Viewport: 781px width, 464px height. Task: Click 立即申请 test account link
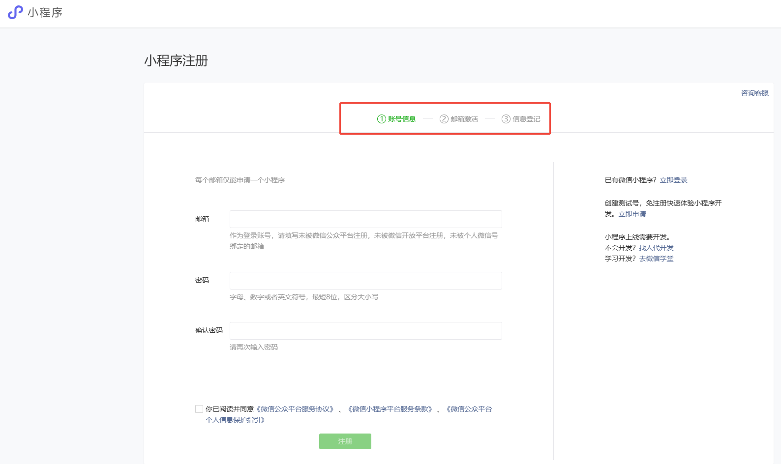click(x=632, y=214)
